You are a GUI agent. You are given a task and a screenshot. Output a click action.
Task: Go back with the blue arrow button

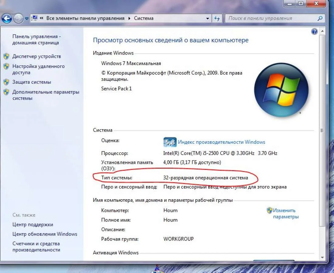click(7, 19)
